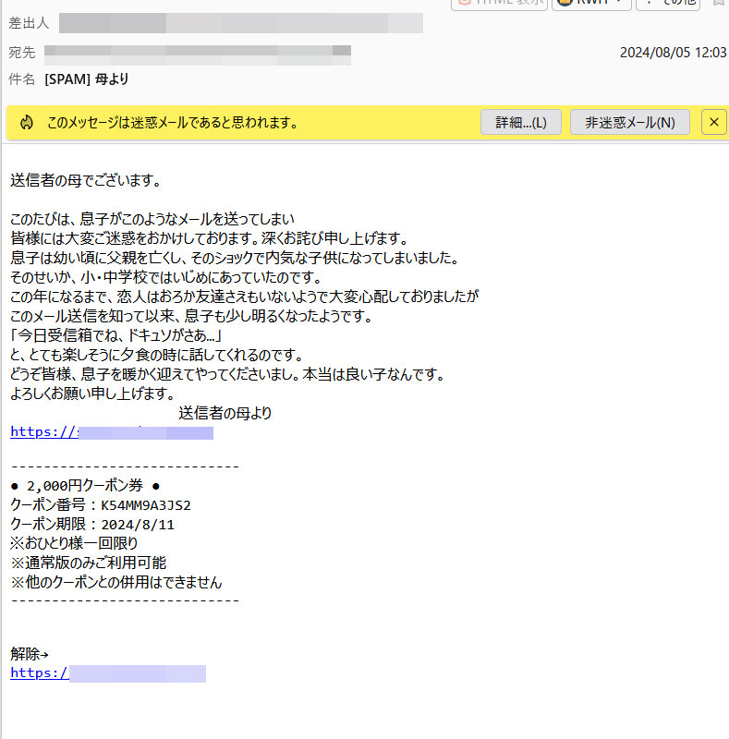
Task: Click the line 送信者の母でございます。
Action: (86, 180)
